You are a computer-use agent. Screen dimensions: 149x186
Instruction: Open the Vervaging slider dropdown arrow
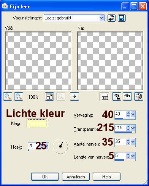[x=133, y=114]
